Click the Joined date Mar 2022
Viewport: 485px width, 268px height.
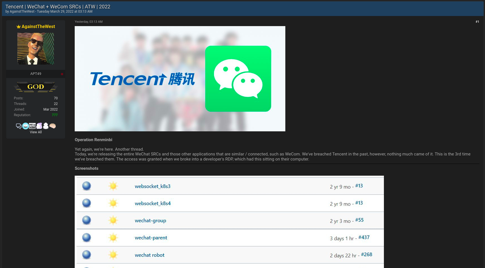coord(51,109)
